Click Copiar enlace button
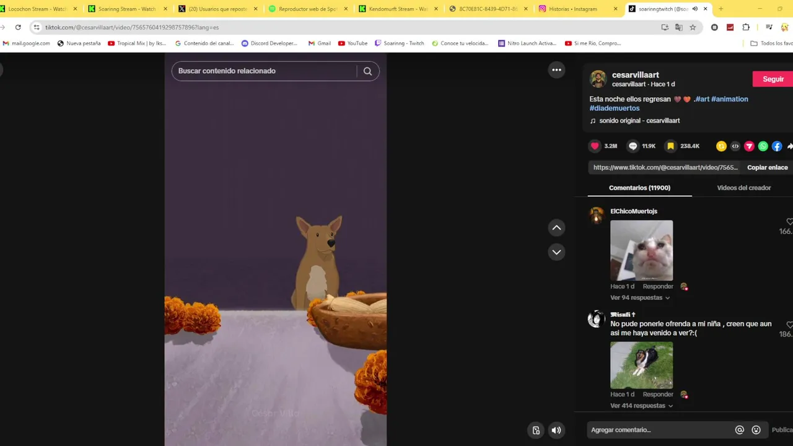This screenshot has height=446, width=793. (x=767, y=167)
